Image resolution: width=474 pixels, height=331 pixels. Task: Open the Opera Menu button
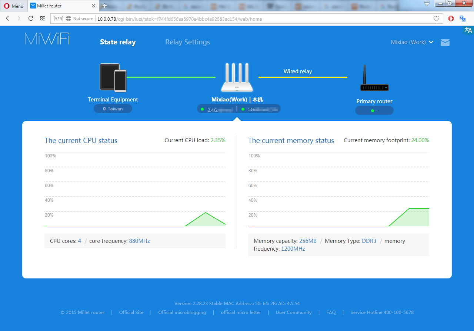tap(13, 6)
